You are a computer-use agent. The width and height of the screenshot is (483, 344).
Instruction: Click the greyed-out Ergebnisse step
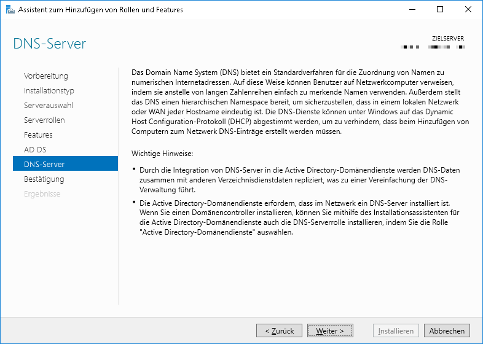pos(42,194)
